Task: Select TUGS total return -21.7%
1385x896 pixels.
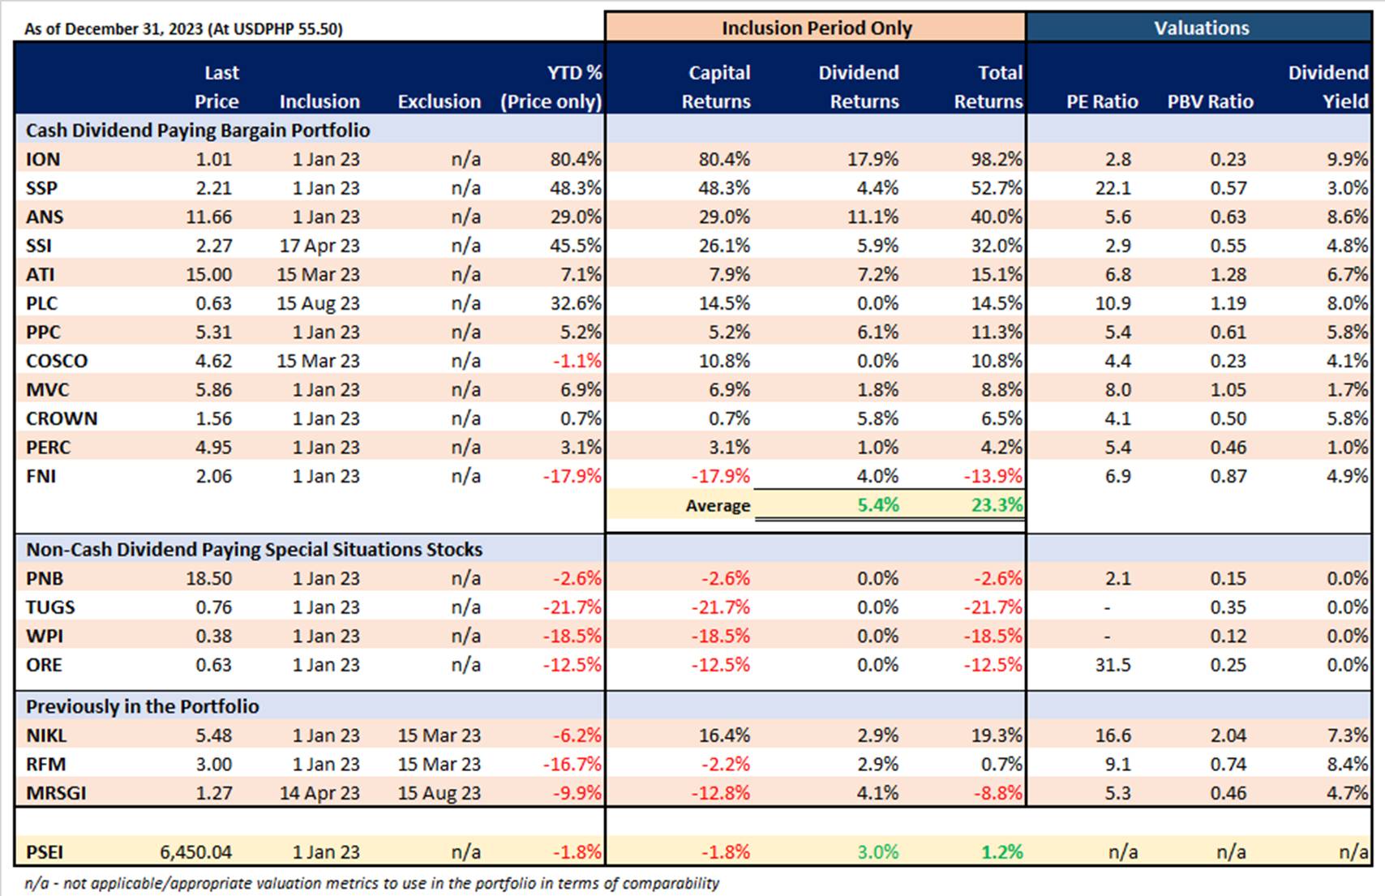Action: 993,607
